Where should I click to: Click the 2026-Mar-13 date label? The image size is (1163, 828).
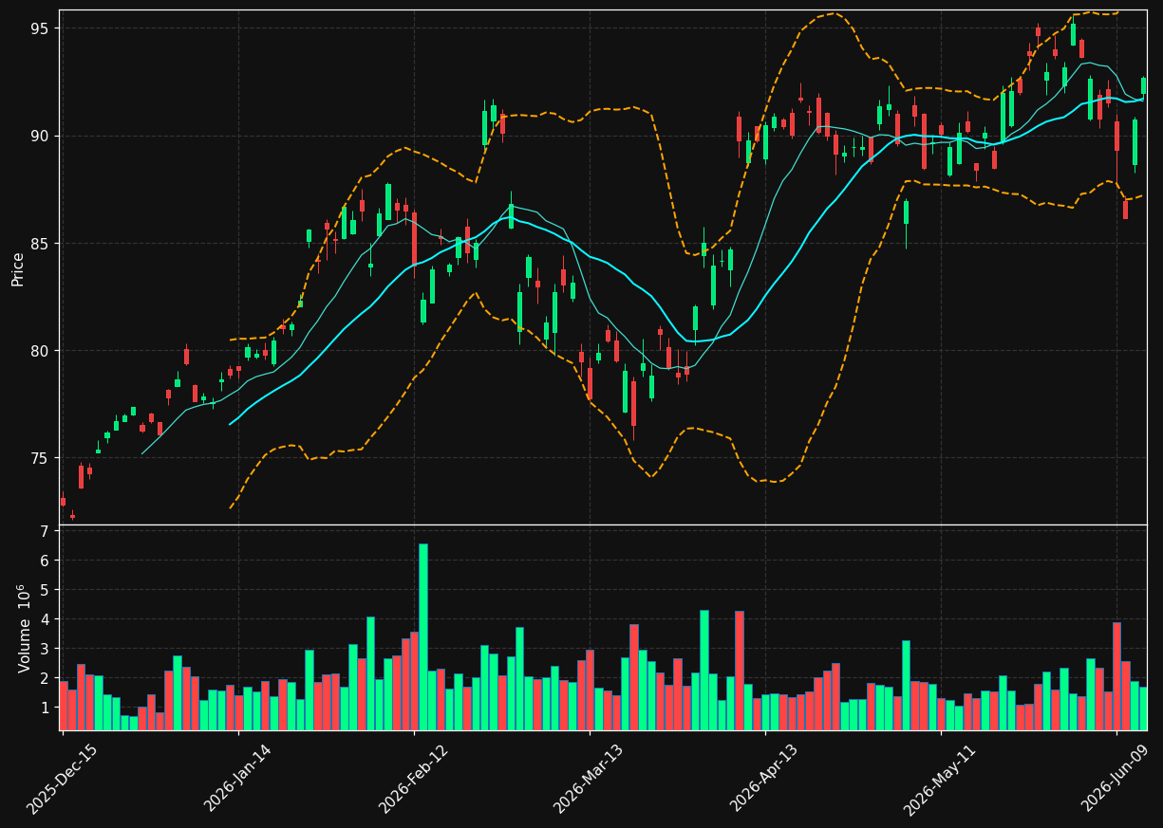pos(590,779)
